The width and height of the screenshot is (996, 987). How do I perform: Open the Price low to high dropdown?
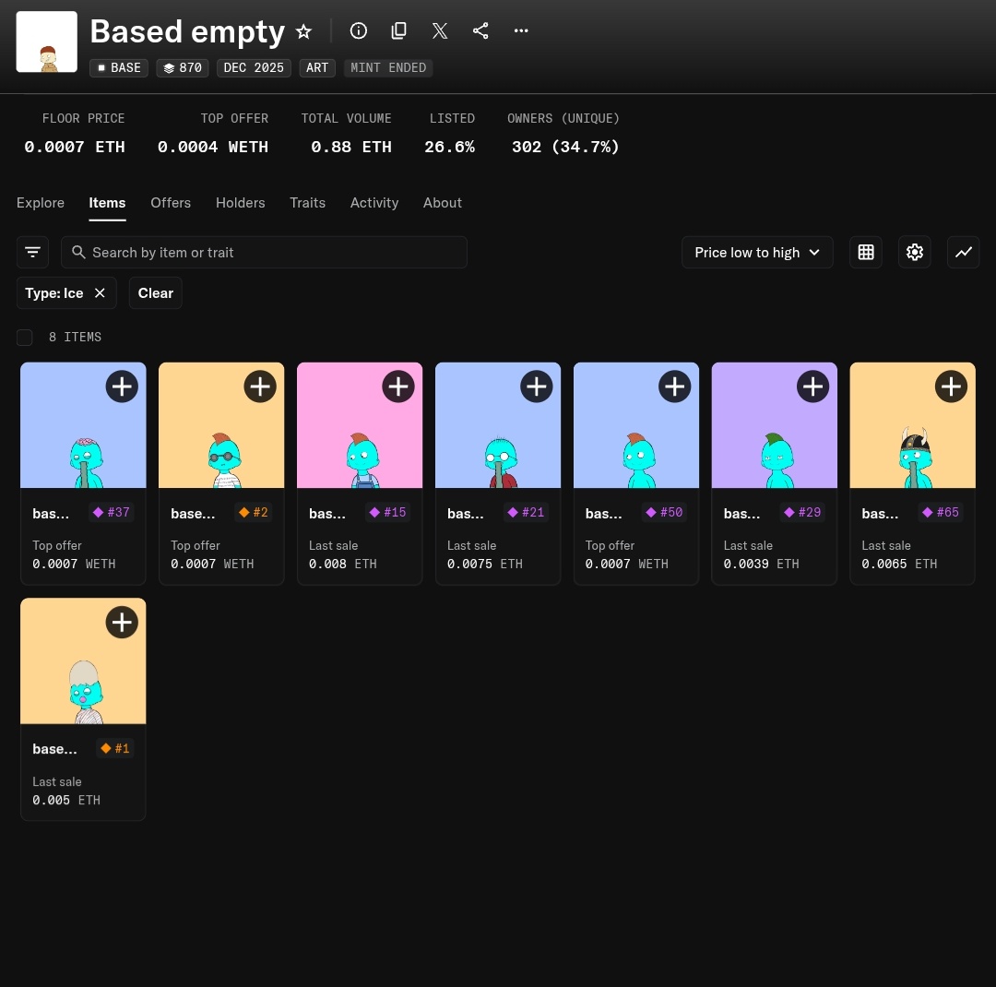(x=757, y=253)
